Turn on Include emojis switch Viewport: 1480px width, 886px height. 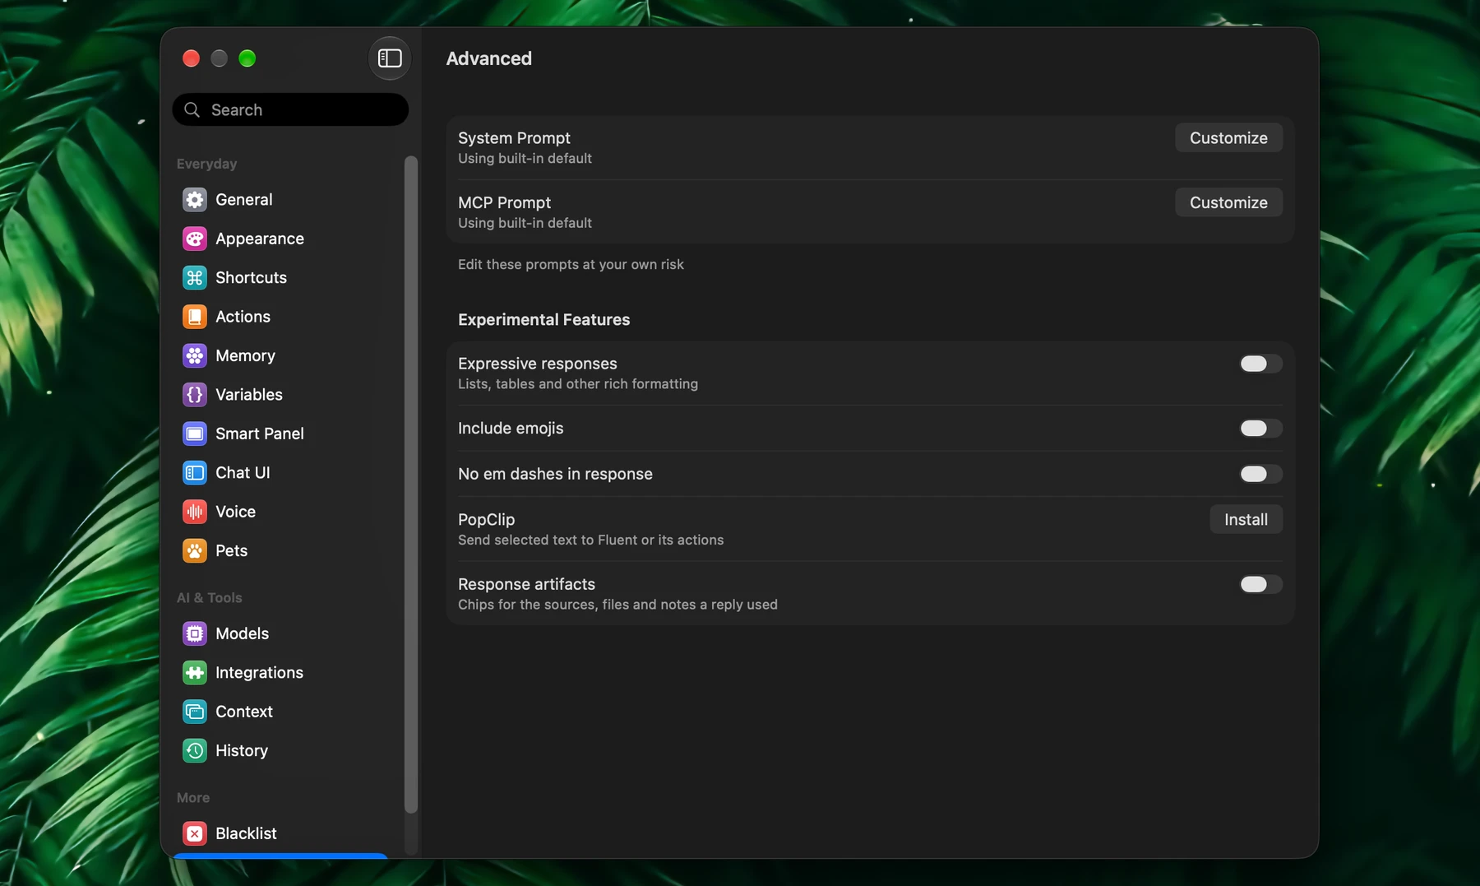(x=1260, y=428)
